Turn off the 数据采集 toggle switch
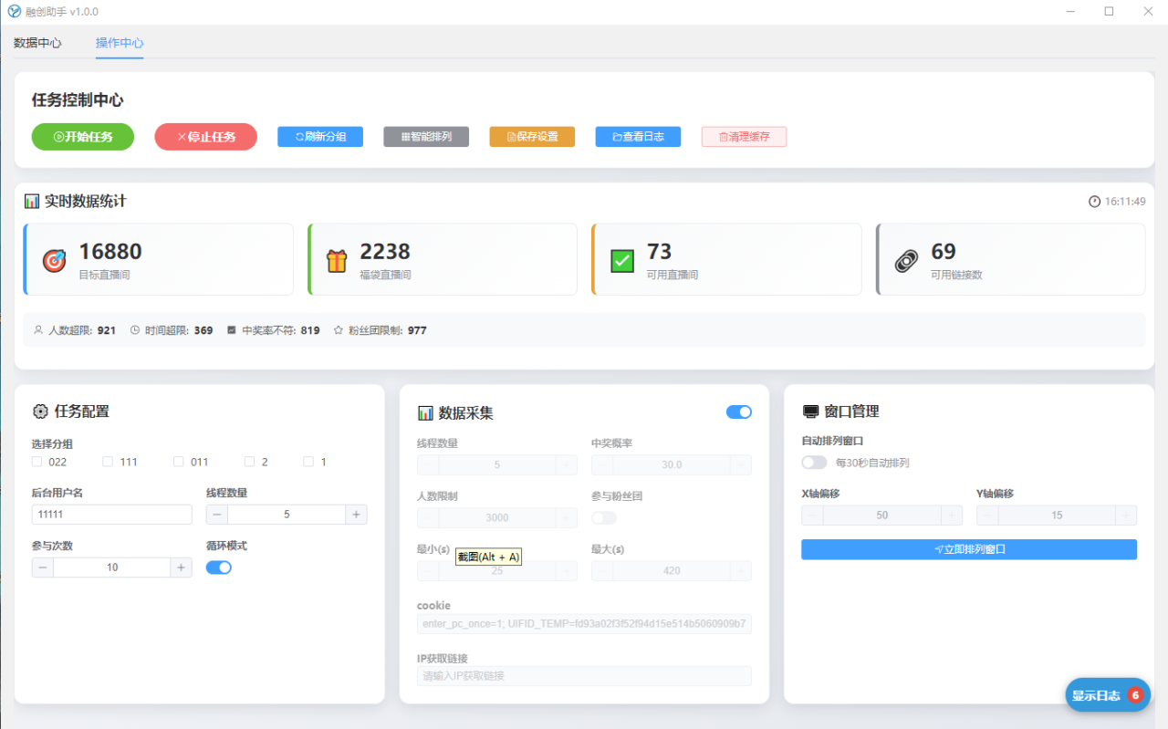 [x=739, y=412]
